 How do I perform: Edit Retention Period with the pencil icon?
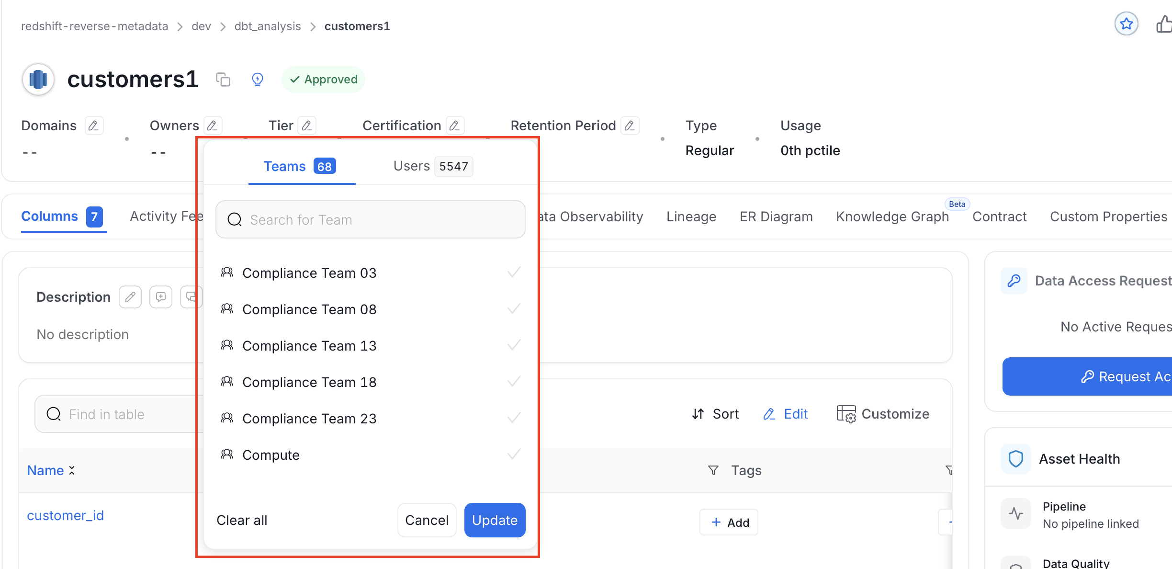(x=630, y=125)
